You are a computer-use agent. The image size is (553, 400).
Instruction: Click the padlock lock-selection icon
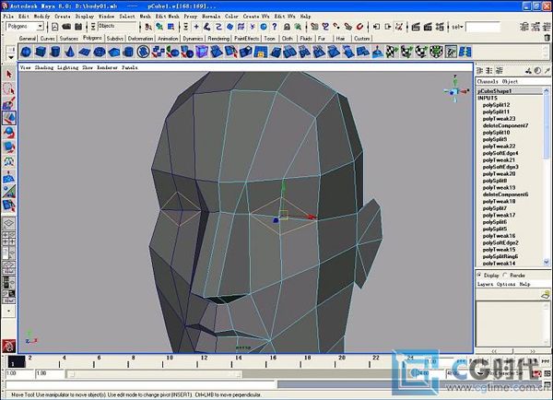click(287, 27)
